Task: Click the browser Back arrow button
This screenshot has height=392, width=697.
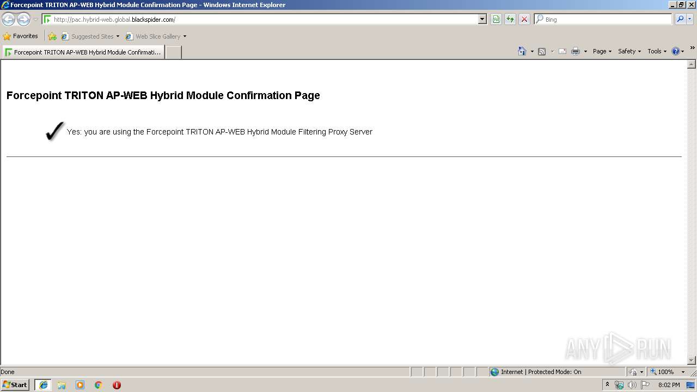Action: click(x=9, y=19)
